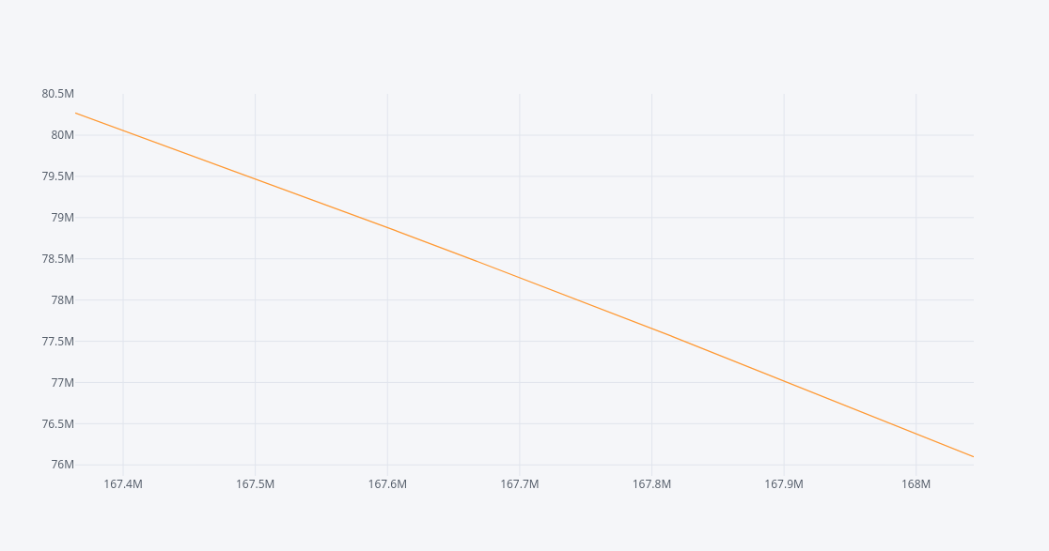Click the 80M y-axis tick label
Image resolution: width=1049 pixels, height=551 pixels.
click(62, 135)
